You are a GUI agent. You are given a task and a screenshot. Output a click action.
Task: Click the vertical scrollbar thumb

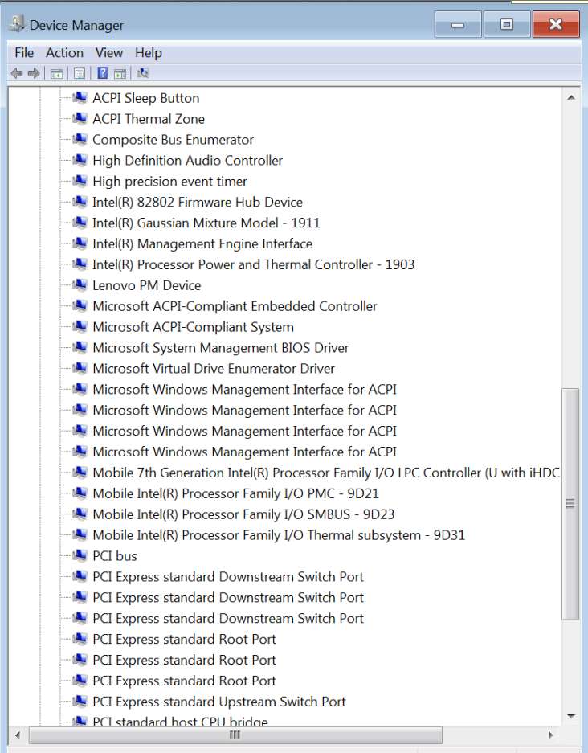(x=570, y=503)
